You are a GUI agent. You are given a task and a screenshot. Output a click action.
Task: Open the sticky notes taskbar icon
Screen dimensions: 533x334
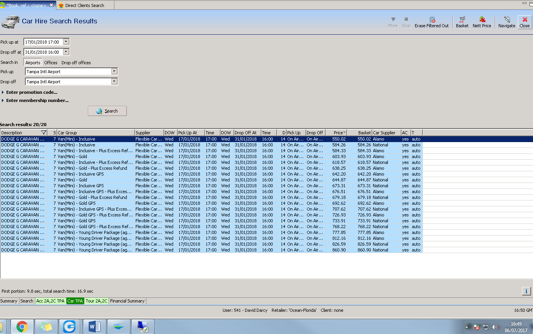[x=46, y=327]
